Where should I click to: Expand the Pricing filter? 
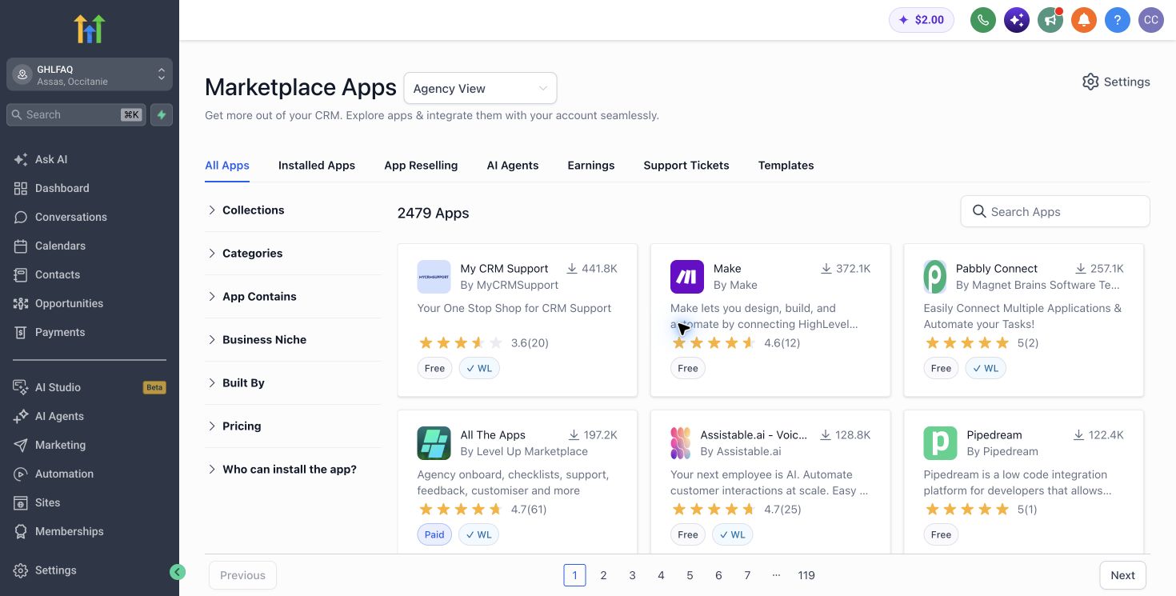click(293, 426)
